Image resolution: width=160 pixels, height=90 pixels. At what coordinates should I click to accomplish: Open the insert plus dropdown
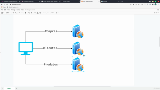pos(53,13)
